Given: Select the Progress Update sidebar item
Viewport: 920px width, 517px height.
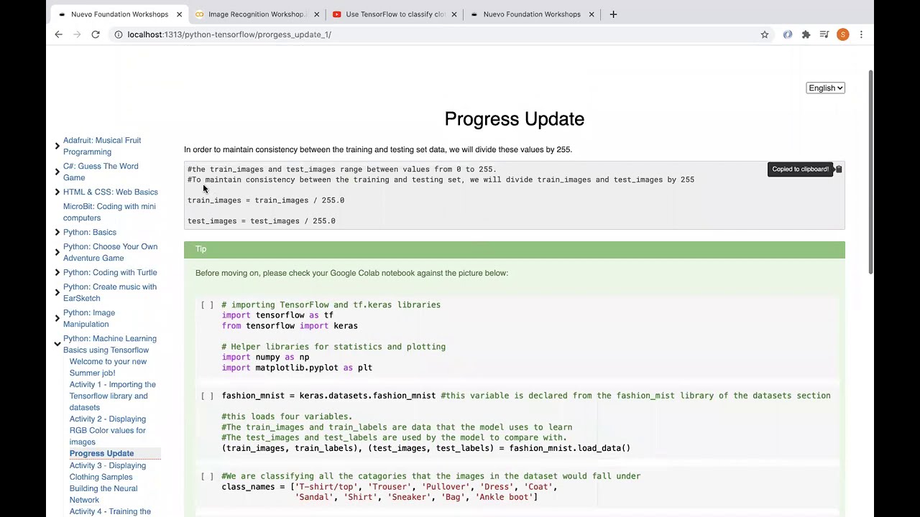Looking at the screenshot, I should coord(101,453).
